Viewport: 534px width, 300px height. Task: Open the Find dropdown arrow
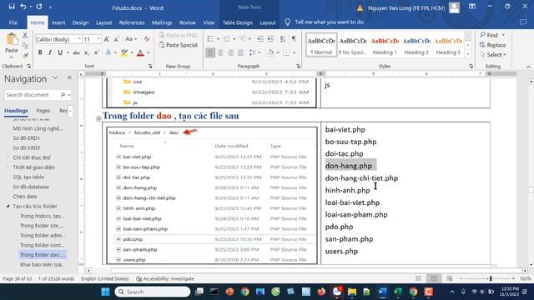point(503,35)
